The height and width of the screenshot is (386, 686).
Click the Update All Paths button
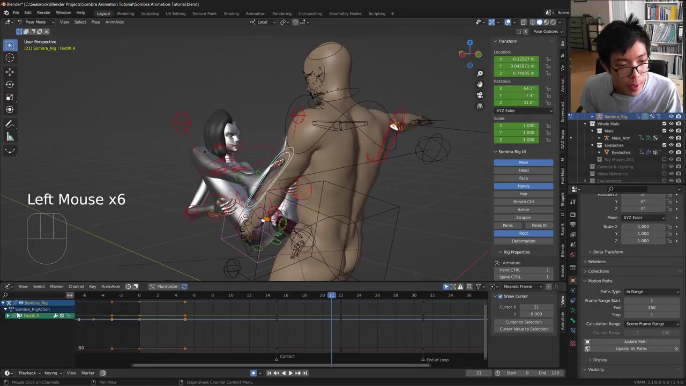631,349
